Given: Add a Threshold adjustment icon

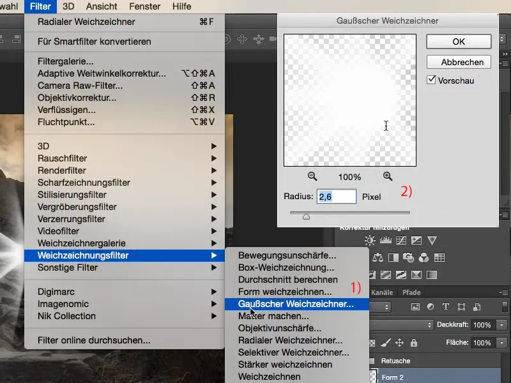Looking at the screenshot, I should point(401,275).
